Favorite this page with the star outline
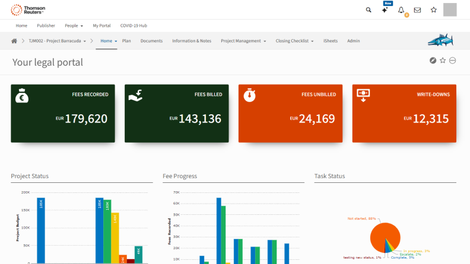 click(x=443, y=60)
